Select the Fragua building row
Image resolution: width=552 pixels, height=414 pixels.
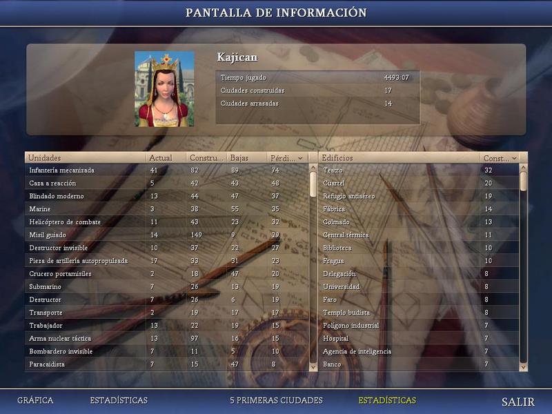pyautogui.click(x=419, y=261)
